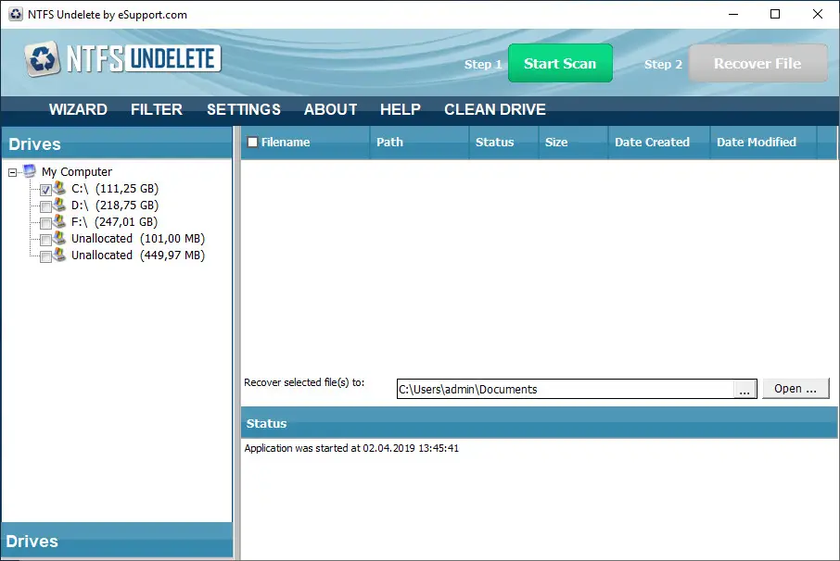Collapse the My Computer tree node
The height and width of the screenshot is (561, 840).
click(x=12, y=172)
